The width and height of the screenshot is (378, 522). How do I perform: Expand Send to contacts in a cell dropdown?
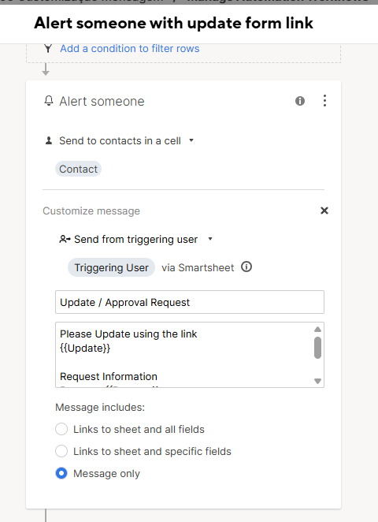(191, 140)
